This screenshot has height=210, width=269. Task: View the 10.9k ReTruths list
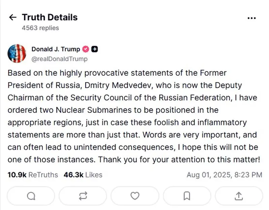(x=33, y=175)
